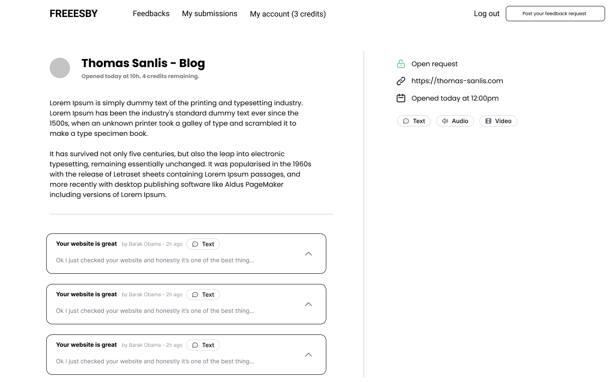Click the film icon in Video tag

coord(488,121)
